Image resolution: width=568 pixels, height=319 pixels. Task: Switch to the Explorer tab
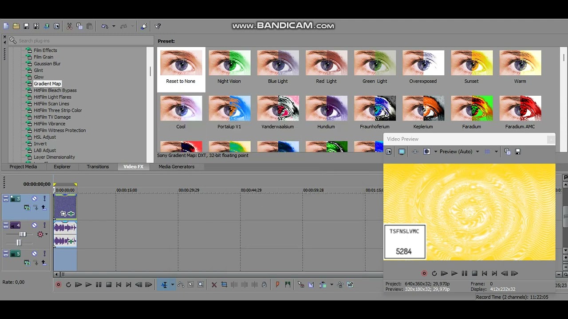click(62, 167)
